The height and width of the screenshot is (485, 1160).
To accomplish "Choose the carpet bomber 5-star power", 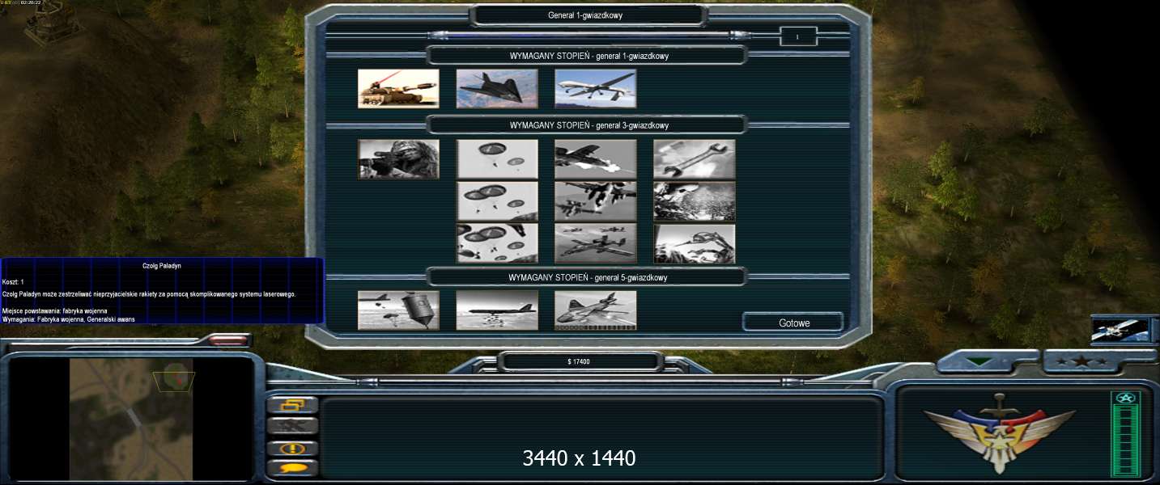I will pyautogui.click(x=497, y=310).
